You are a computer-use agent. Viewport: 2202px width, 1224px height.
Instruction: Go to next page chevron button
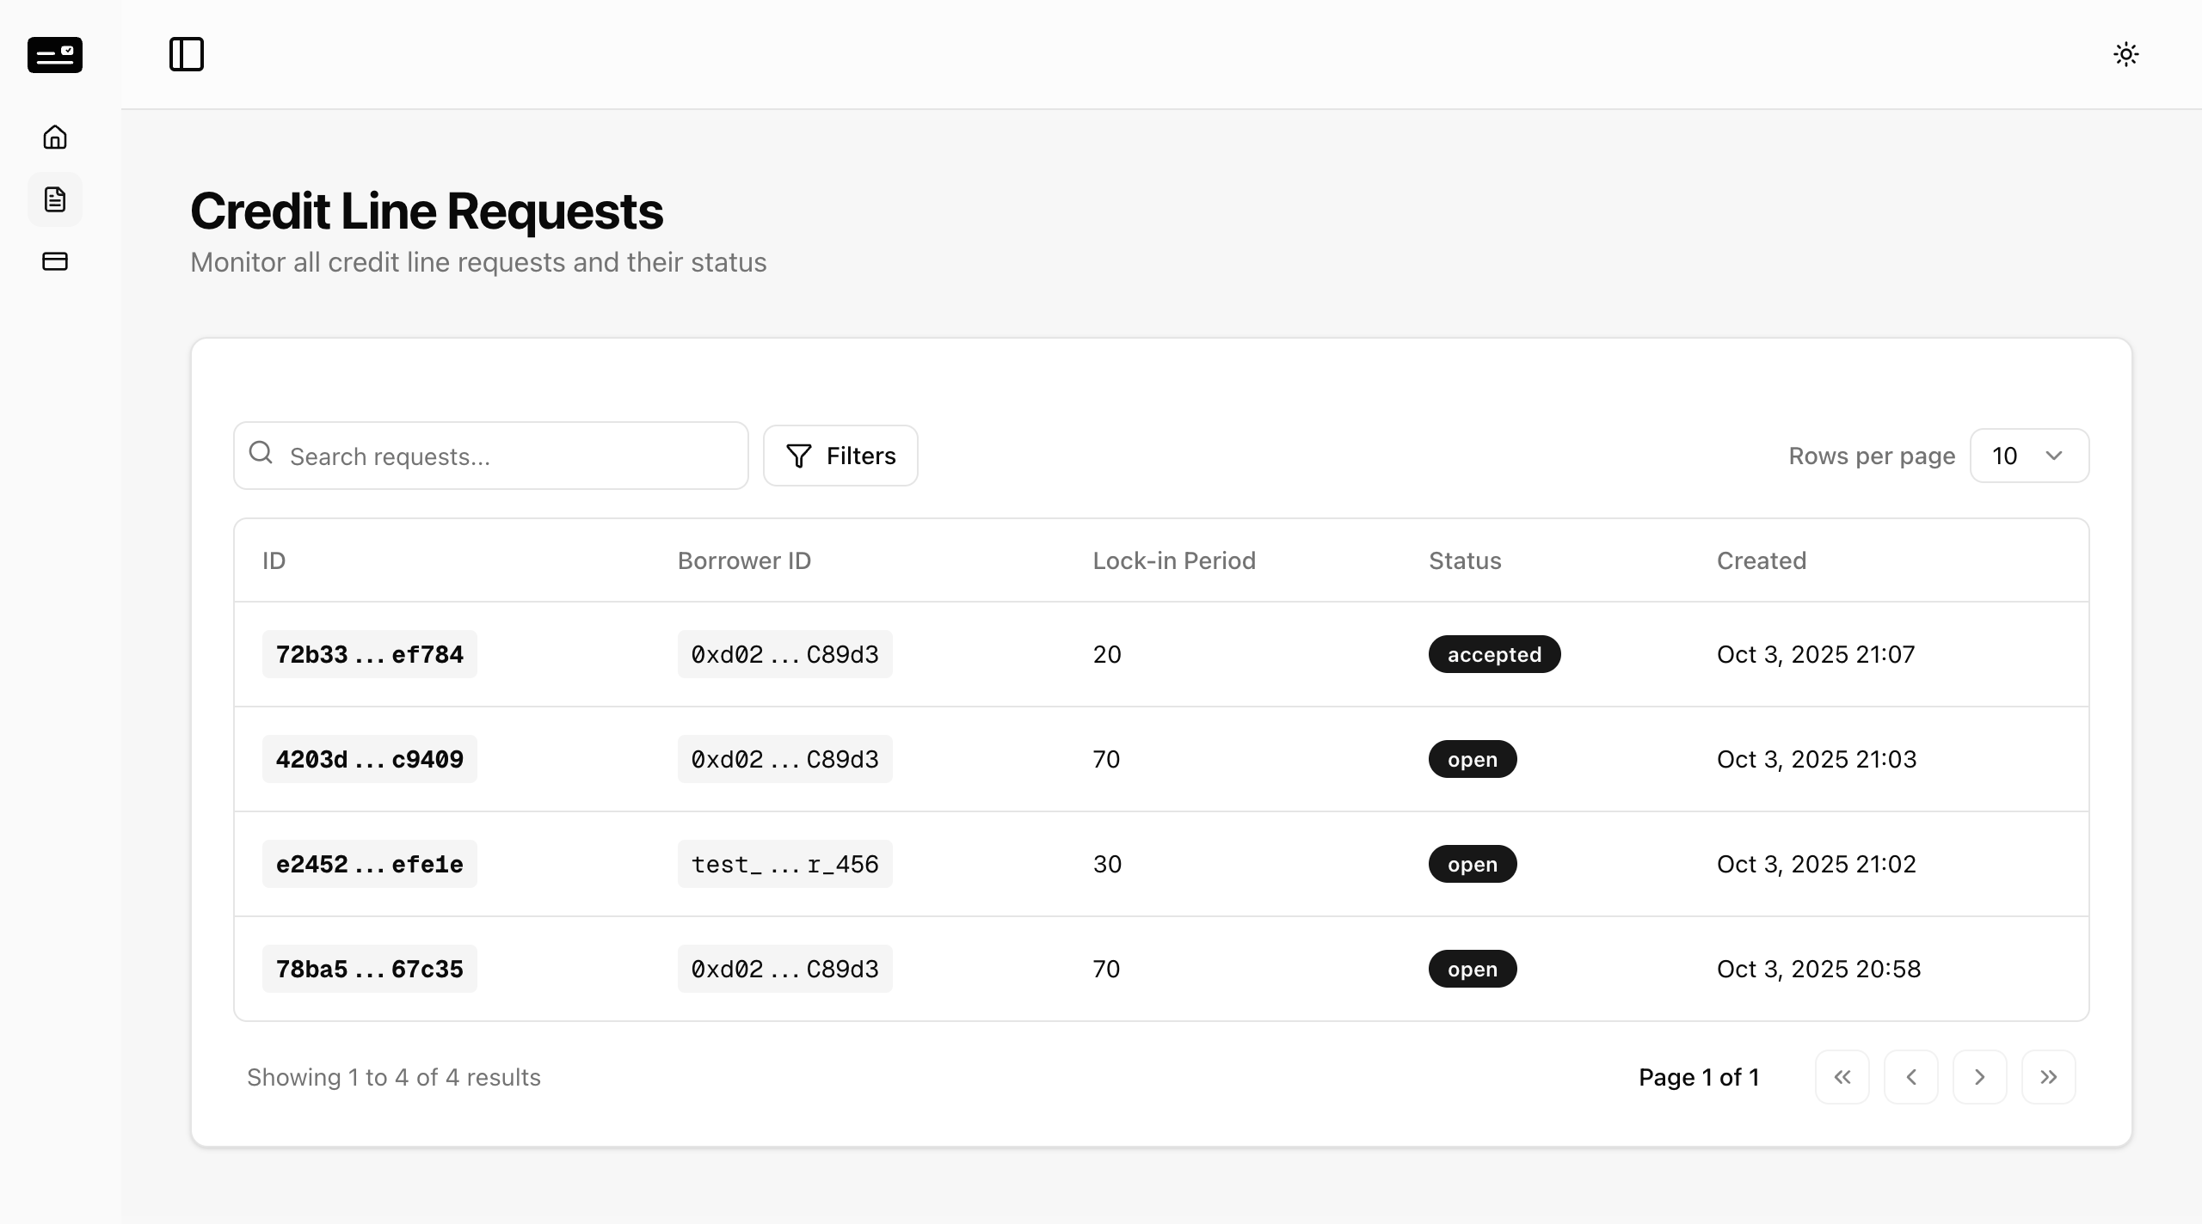(x=1980, y=1077)
